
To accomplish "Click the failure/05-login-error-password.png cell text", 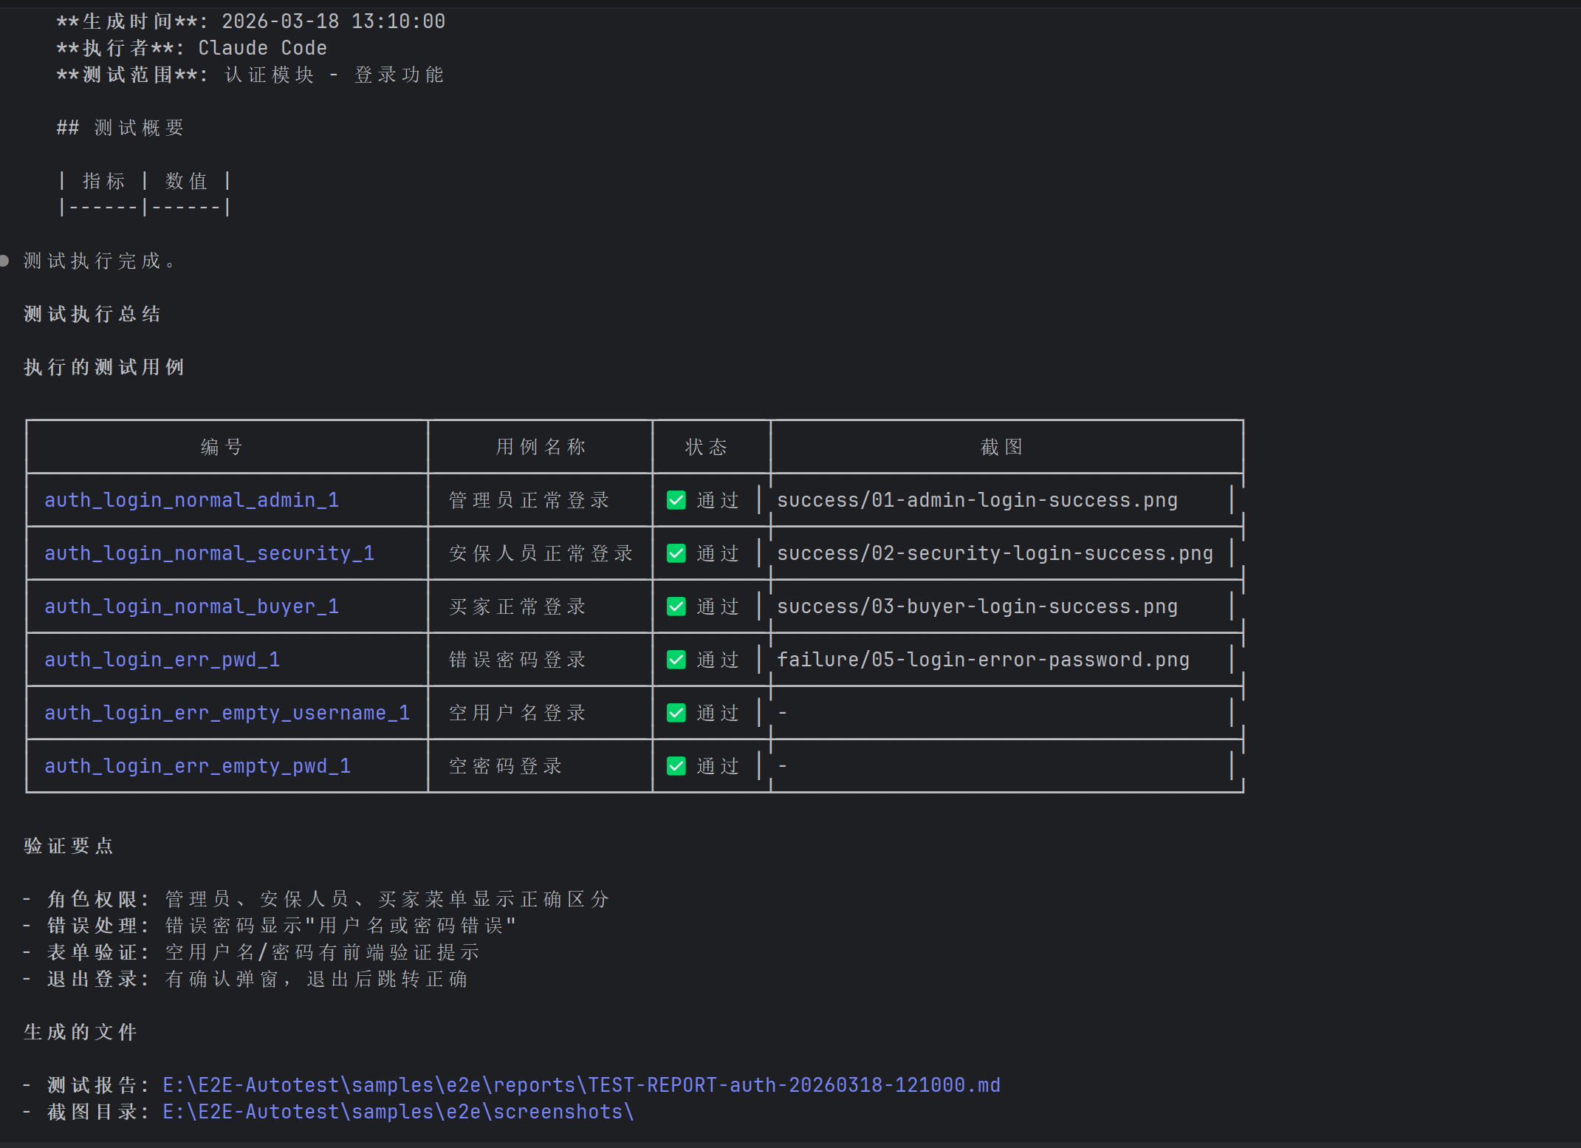I will tap(983, 660).
